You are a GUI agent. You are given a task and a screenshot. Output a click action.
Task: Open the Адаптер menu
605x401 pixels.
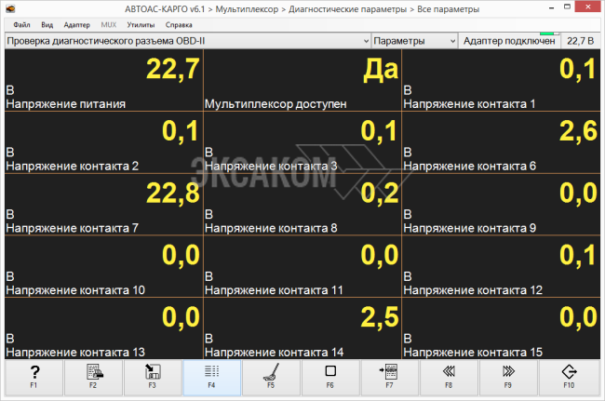click(x=77, y=24)
